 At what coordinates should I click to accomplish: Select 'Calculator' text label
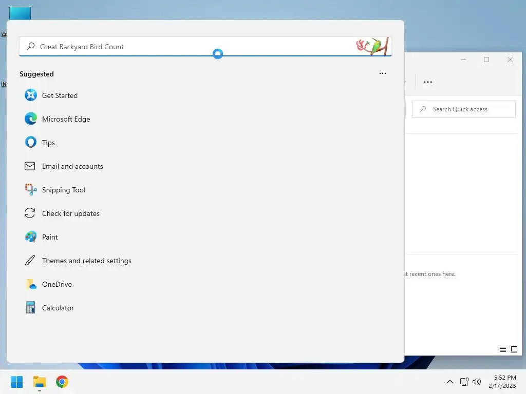pyautogui.click(x=58, y=308)
